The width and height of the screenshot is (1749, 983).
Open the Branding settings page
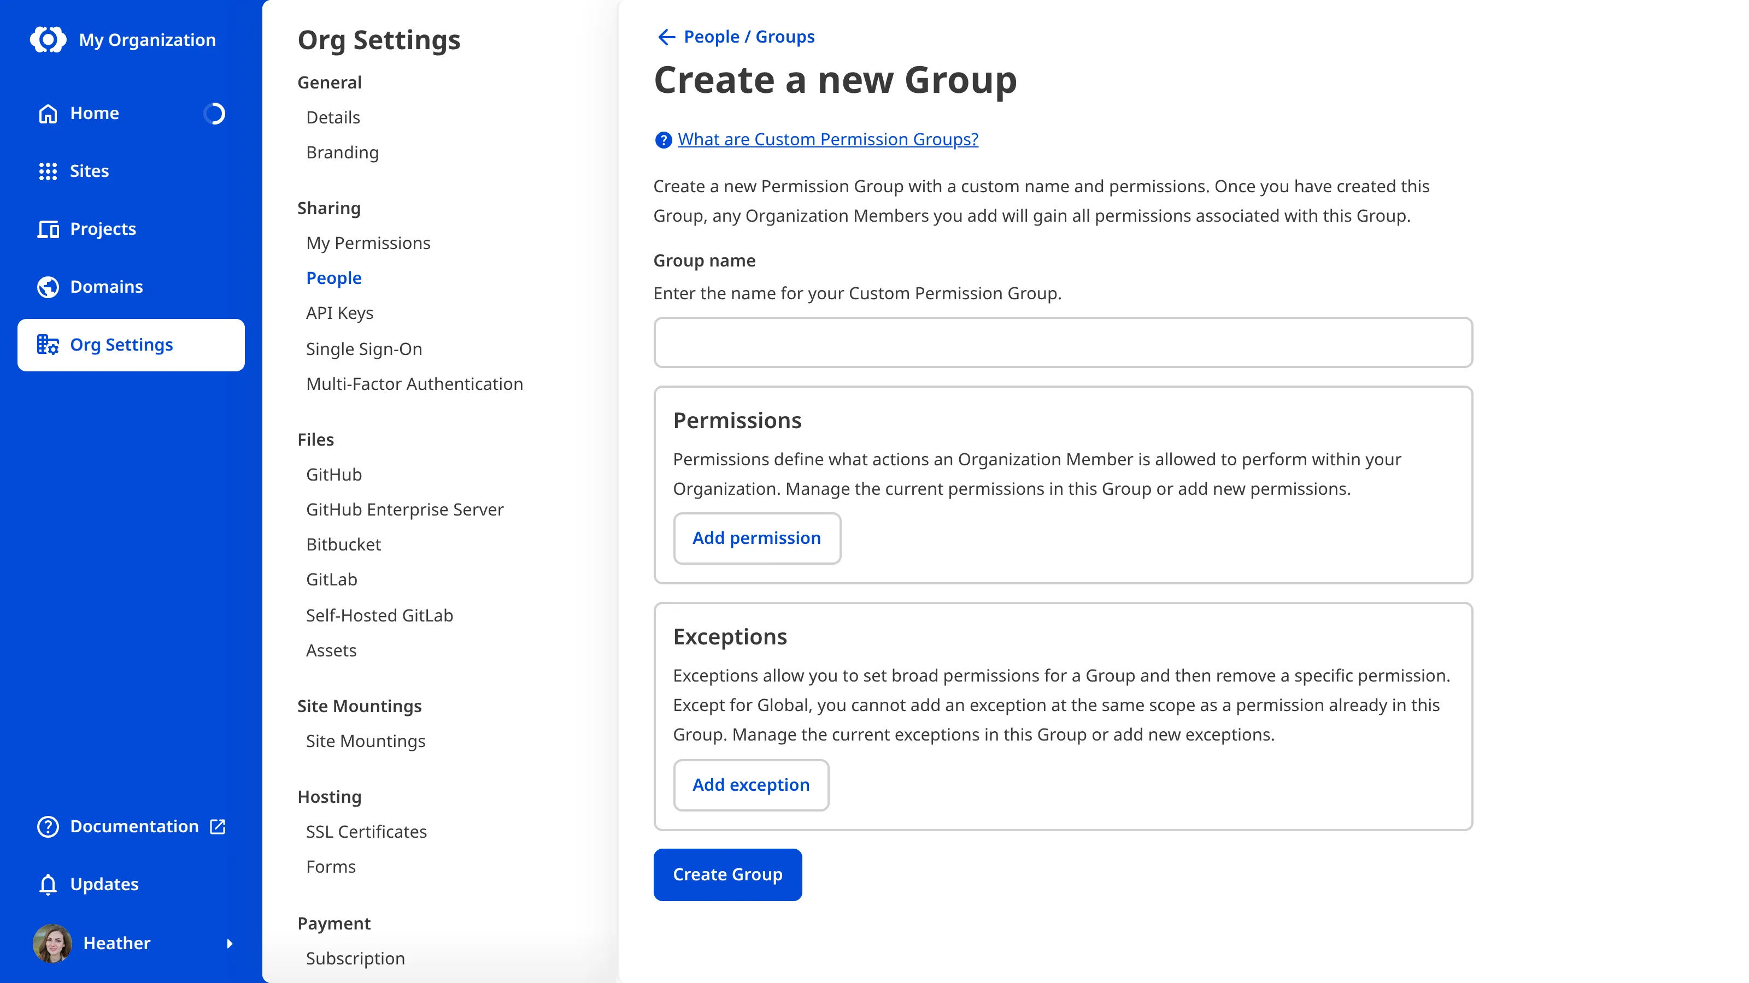[342, 153]
